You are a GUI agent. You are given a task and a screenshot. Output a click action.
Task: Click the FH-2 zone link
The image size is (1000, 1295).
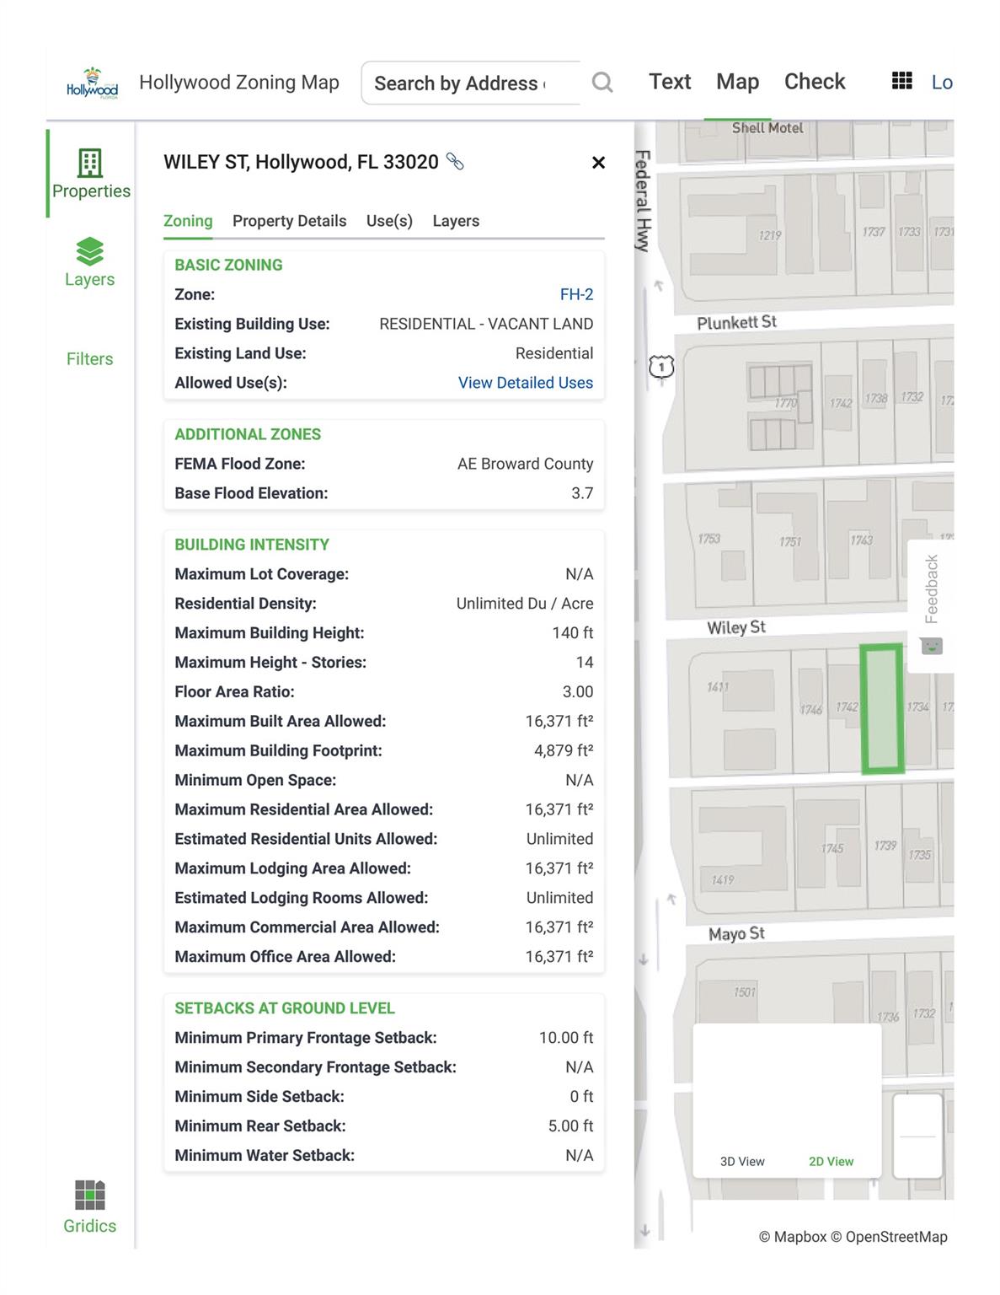576,294
